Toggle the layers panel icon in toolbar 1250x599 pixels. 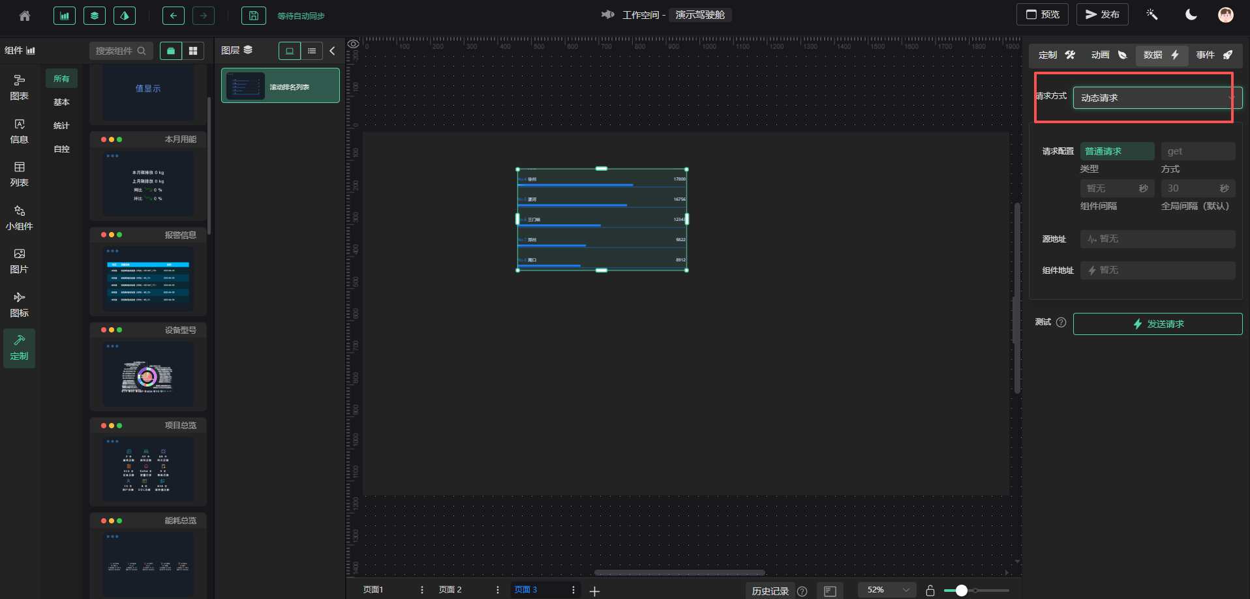(95, 16)
